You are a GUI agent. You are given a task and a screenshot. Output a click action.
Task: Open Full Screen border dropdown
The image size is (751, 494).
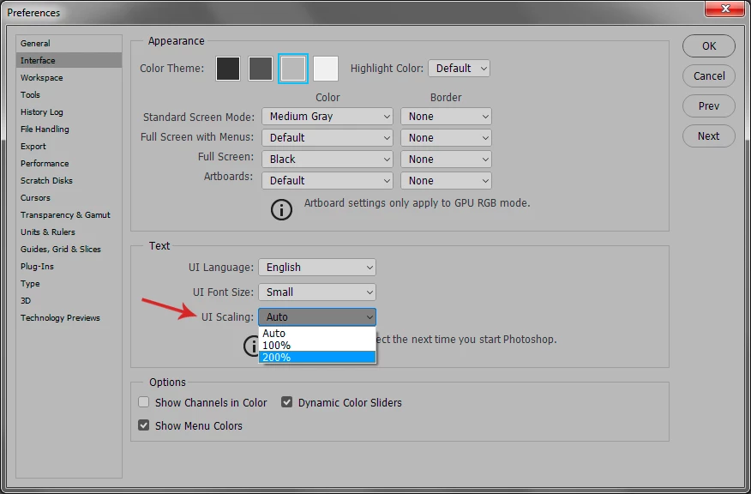[446, 159]
